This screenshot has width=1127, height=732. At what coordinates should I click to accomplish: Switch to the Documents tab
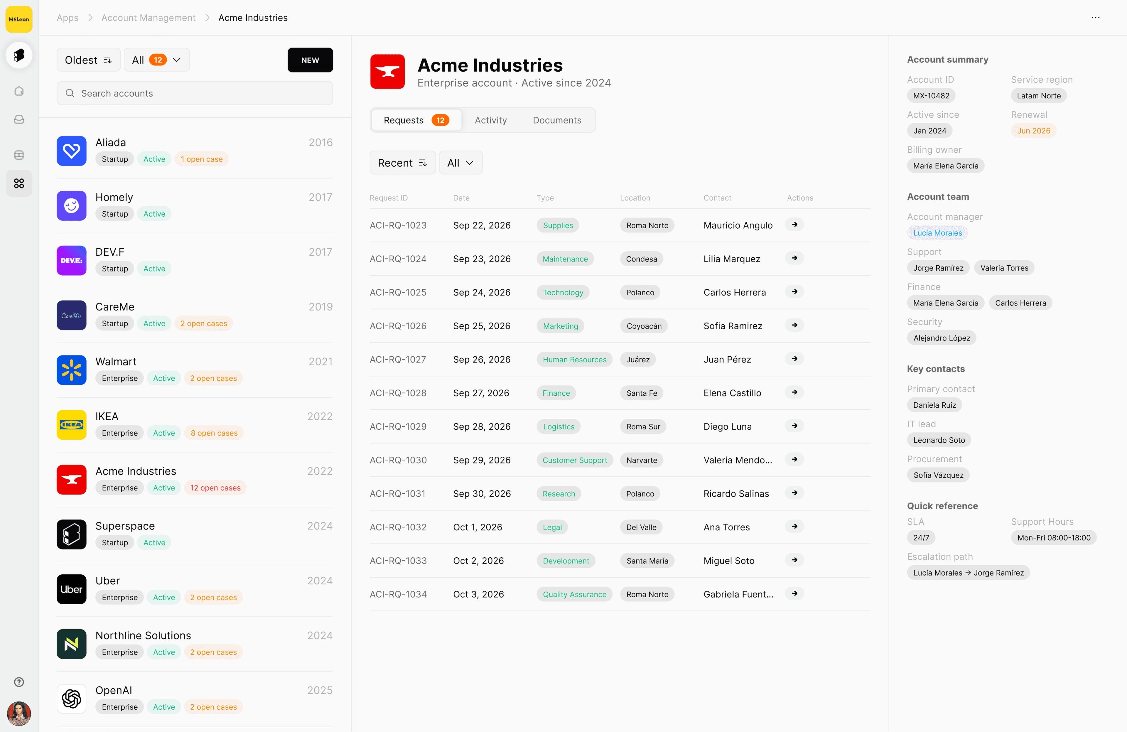[x=557, y=120]
